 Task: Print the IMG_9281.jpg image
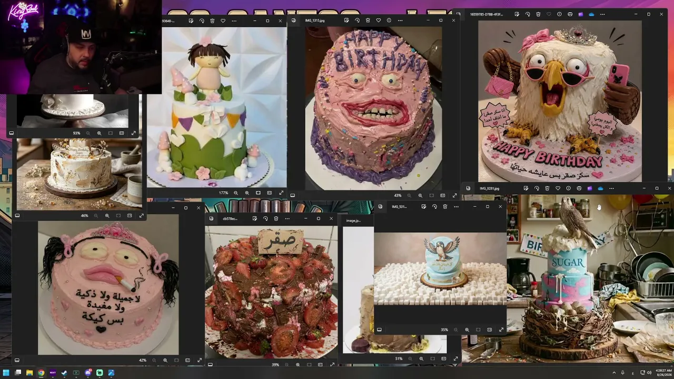coord(579,188)
